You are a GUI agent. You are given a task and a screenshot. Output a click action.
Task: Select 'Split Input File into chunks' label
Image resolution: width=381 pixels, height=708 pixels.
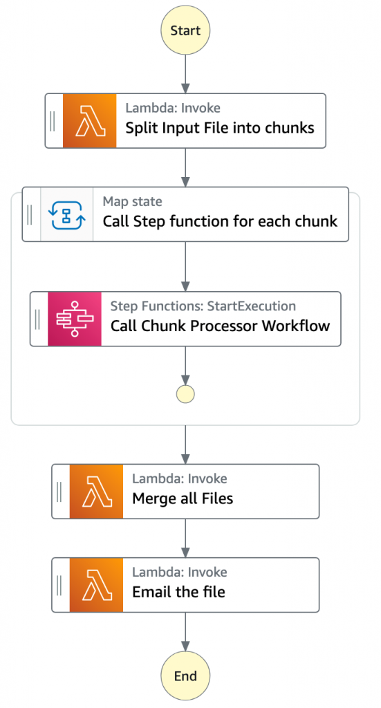(x=220, y=128)
